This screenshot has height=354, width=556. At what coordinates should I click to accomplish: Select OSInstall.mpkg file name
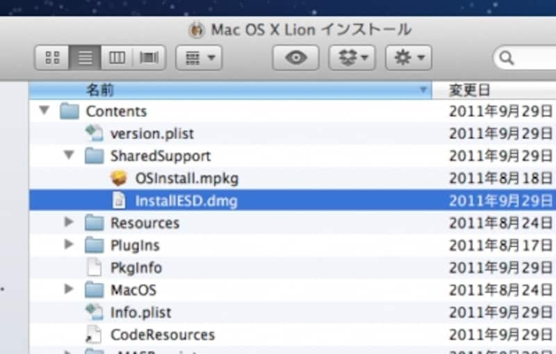tap(187, 178)
